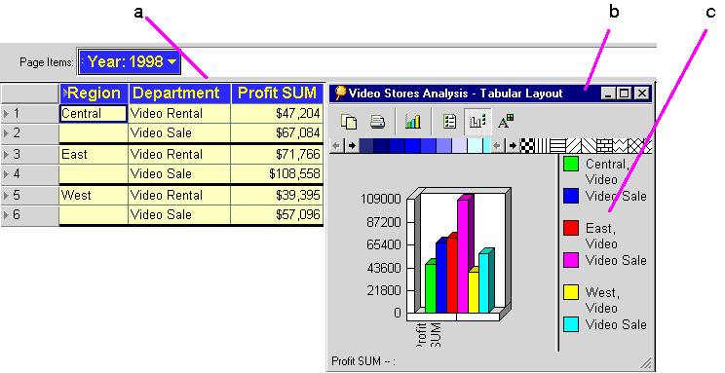725x373 pixels.
Task: Select the West region cell
Action: pos(94,195)
